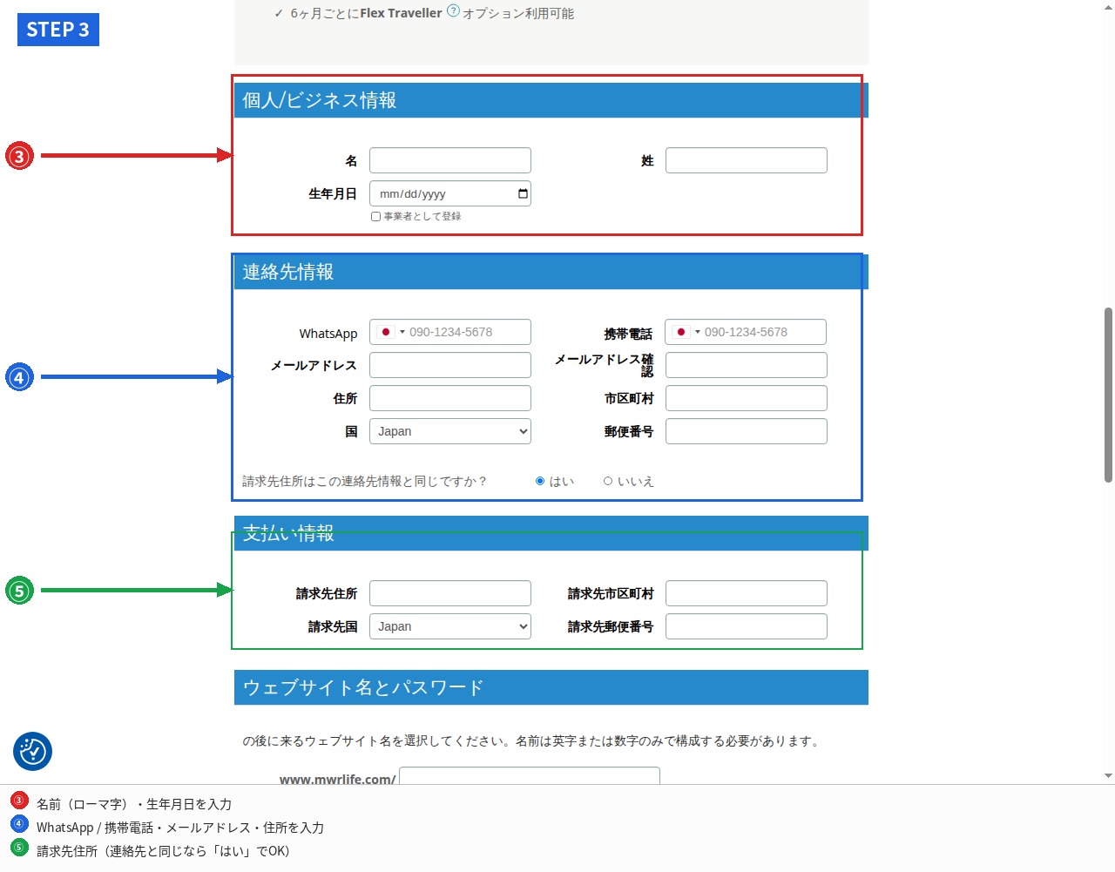The height and width of the screenshot is (872, 1115).
Task: Click the www.mwrlife.com/ website name field
Action: (530, 775)
